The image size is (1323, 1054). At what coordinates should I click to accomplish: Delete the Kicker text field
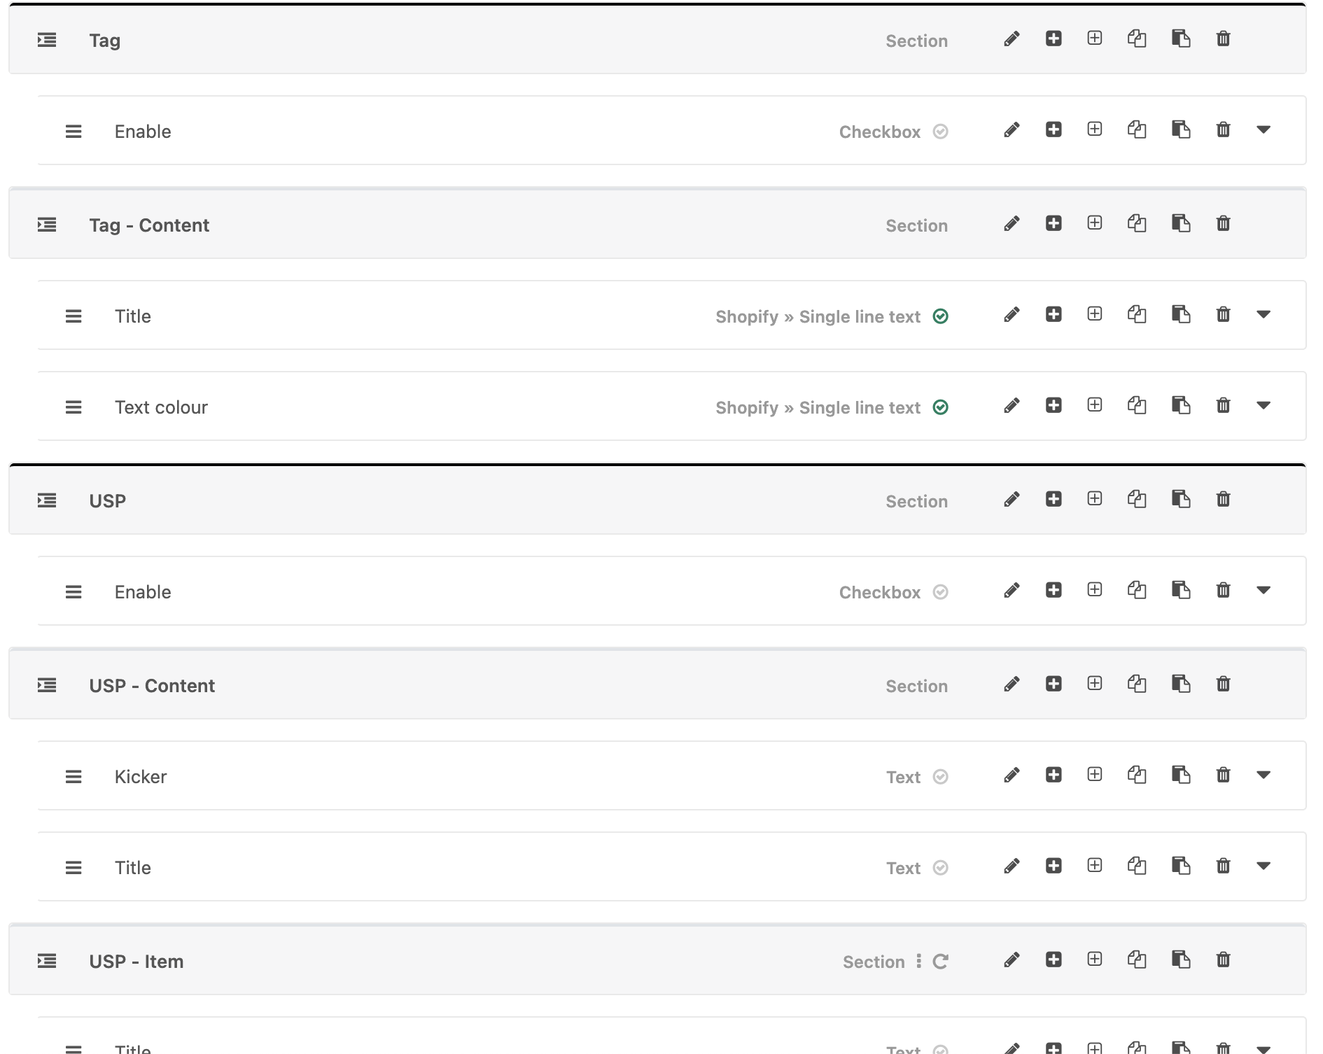1223,775
